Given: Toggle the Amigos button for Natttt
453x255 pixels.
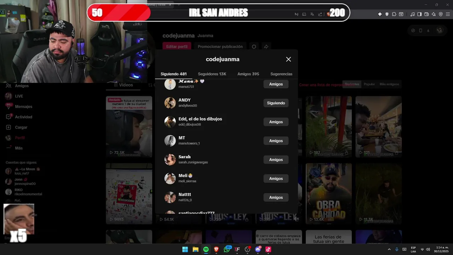Looking at the screenshot, I should click(x=276, y=197).
